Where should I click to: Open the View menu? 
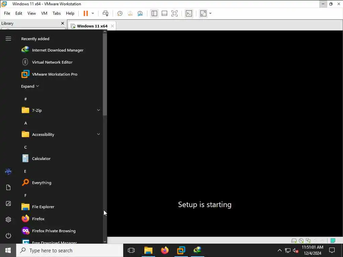[31, 13]
